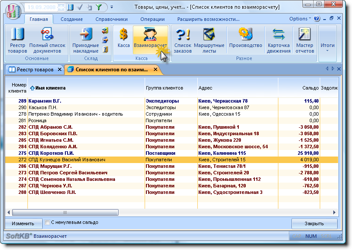The image size is (352, 250).
Task: Switch to the Создание ribbon tab
Action: point(71,19)
